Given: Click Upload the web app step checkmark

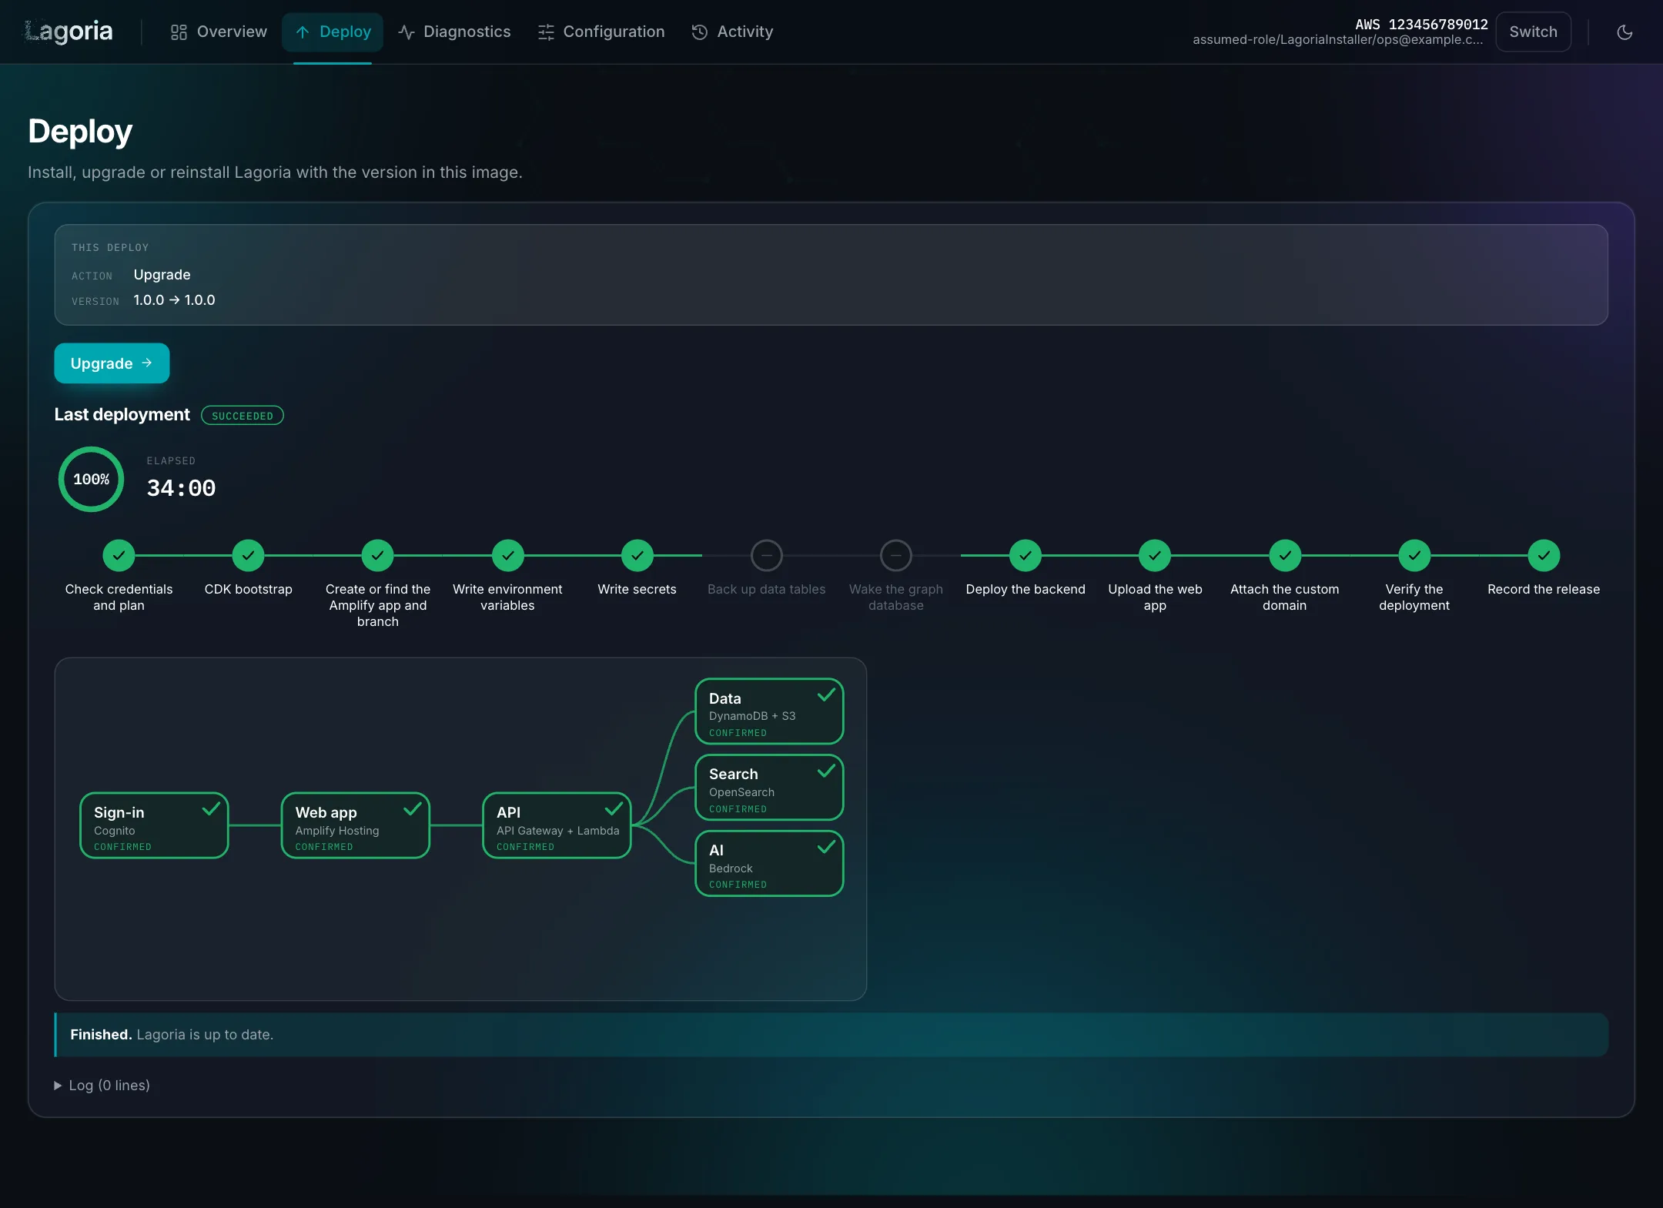Looking at the screenshot, I should tap(1155, 555).
